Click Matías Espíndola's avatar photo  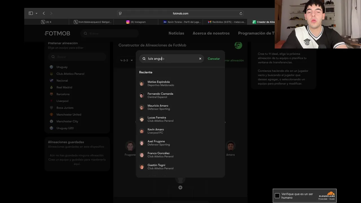[142, 83]
